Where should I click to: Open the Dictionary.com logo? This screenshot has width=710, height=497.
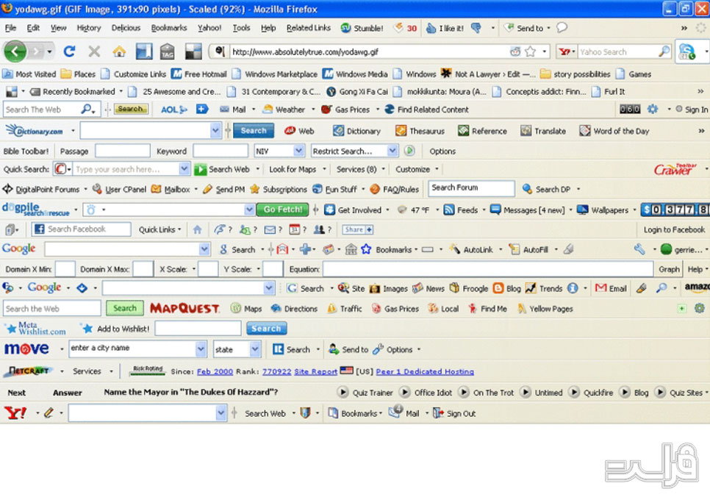35,131
